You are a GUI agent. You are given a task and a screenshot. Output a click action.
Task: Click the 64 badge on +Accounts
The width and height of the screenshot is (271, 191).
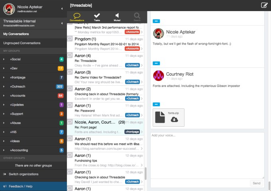[x=61, y=96]
